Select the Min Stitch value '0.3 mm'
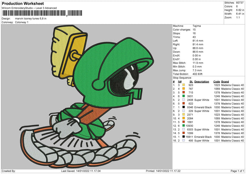 (x=197, y=66)
